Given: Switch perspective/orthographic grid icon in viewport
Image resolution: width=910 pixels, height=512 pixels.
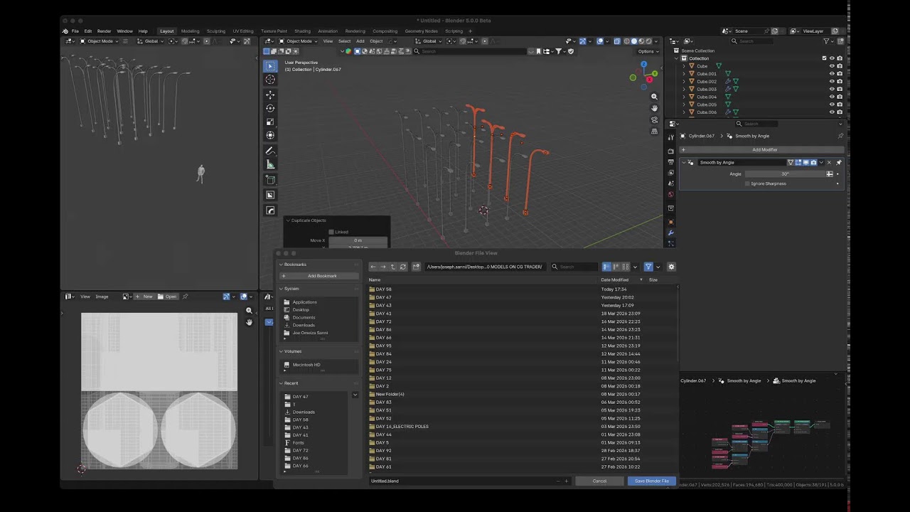Looking at the screenshot, I should 655,131.
